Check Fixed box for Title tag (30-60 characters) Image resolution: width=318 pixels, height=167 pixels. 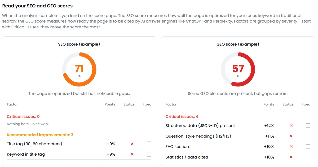pyautogui.click(x=149, y=144)
